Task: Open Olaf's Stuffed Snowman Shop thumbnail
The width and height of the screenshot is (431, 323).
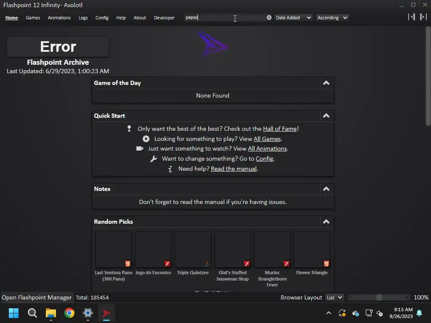Action: 232,249
